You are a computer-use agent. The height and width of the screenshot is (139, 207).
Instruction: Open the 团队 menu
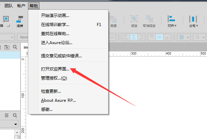point(9,6)
